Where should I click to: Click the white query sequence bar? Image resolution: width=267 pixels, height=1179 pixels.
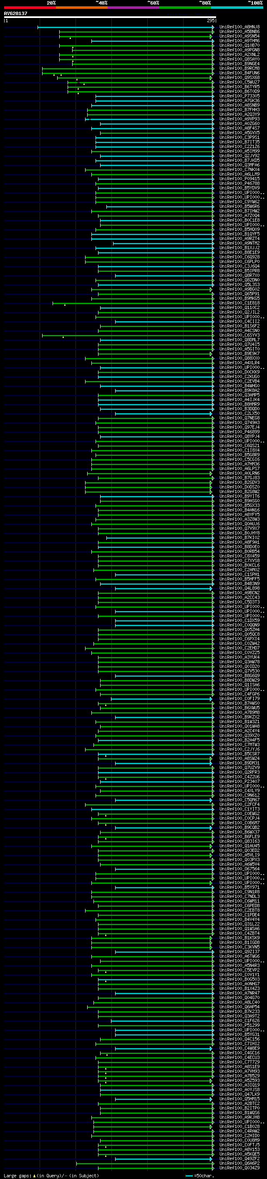coord(110,18)
